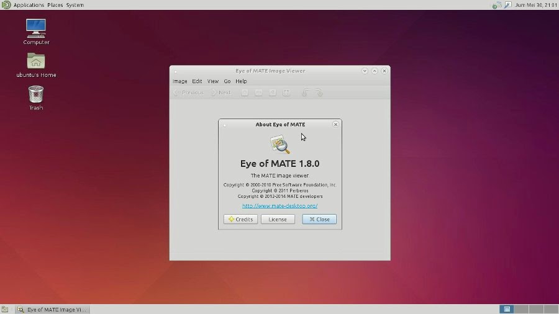Open the Edit menu in Eye of MATE
This screenshot has height=314, width=559.
point(197,81)
